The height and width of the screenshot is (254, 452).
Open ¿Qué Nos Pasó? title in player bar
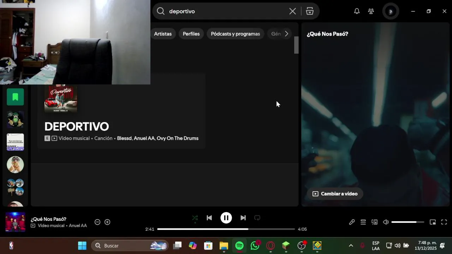point(48,219)
